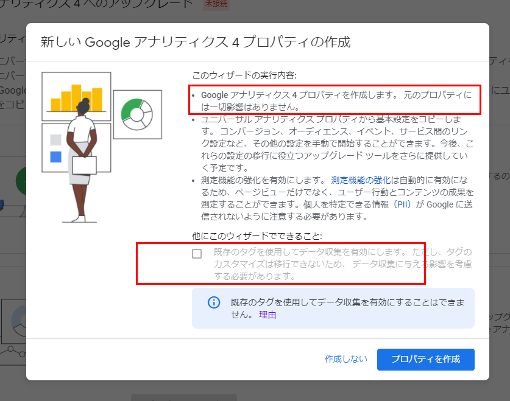510x401 pixels.
Task: Click the blue info circle icon
Action: pyautogui.click(x=214, y=302)
